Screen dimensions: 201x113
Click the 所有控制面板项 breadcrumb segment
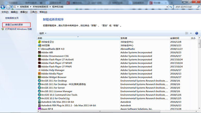(40, 7)
